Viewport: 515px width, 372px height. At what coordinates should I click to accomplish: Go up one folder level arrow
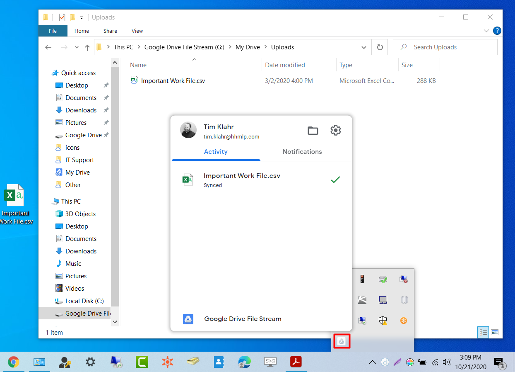(x=87, y=47)
